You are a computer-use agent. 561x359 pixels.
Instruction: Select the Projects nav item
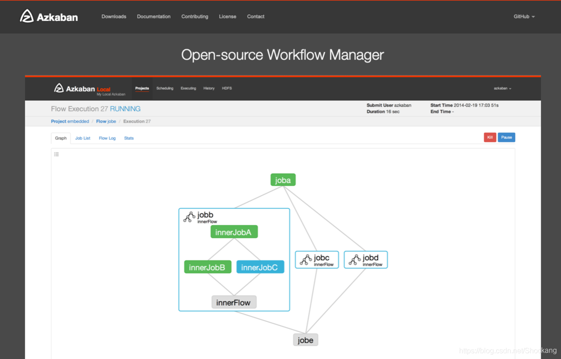[142, 88]
